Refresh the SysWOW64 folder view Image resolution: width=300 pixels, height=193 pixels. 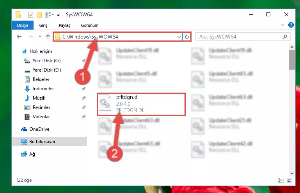pyautogui.click(x=187, y=37)
